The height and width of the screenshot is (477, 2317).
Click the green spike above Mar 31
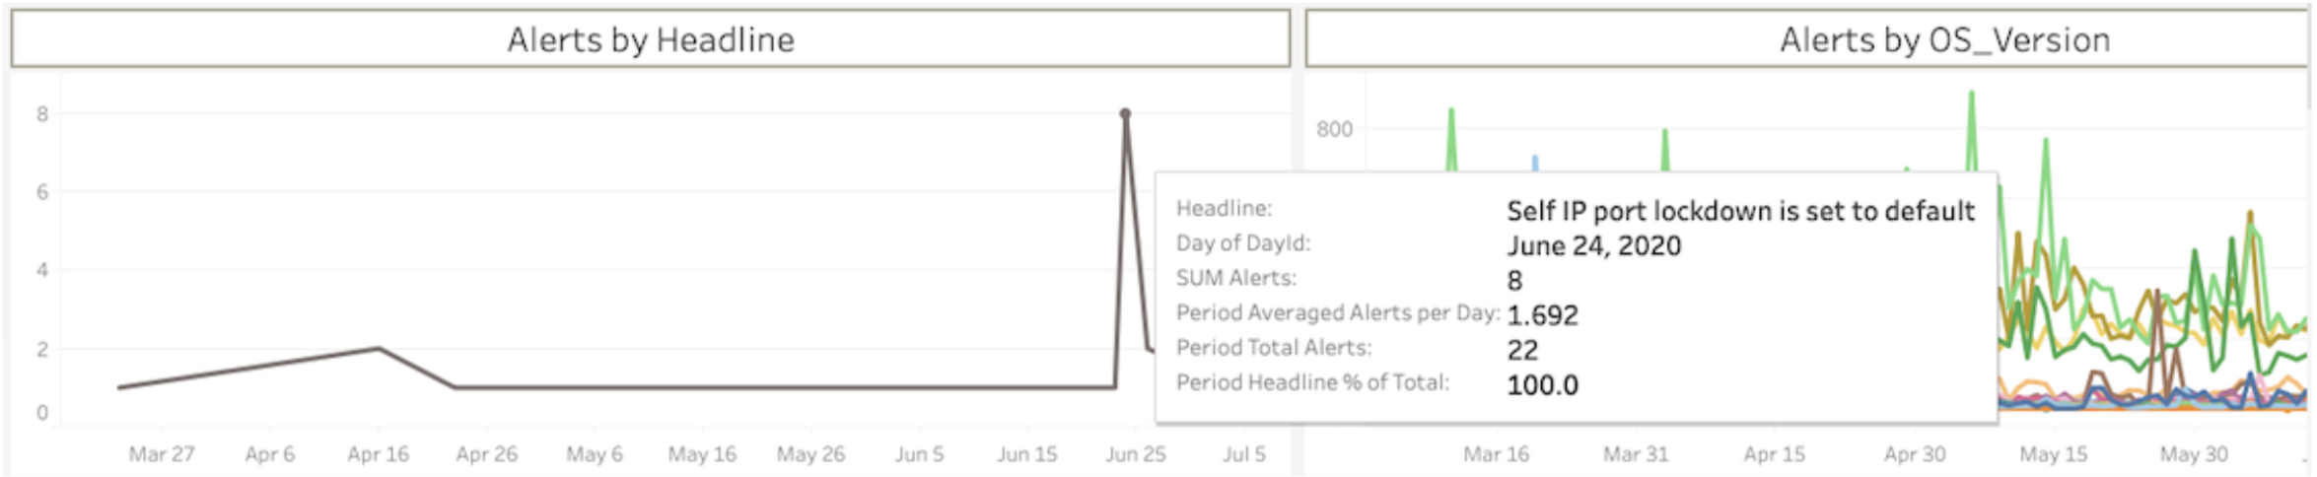coord(1665,132)
